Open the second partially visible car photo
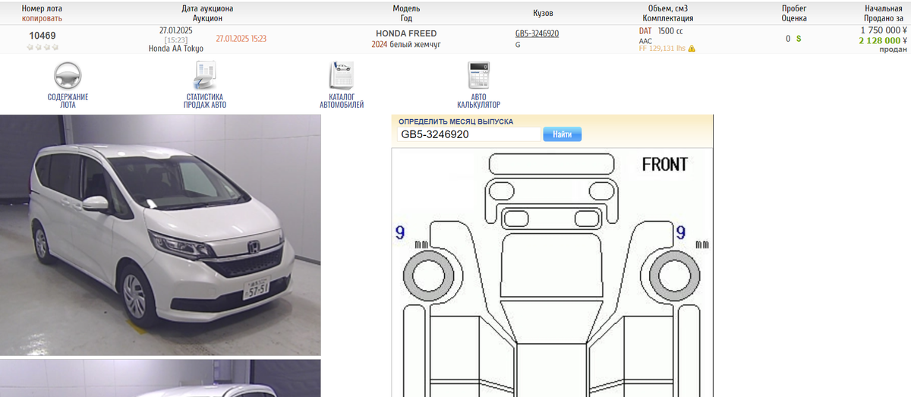Image resolution: width=911 pixels, height=397 pixels. tap(160, 378)
